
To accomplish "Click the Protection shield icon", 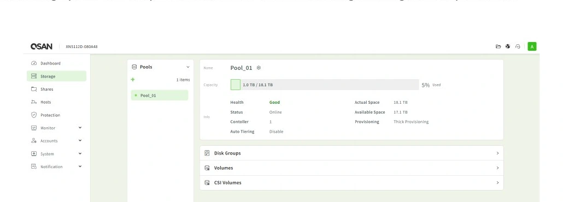I will tap(34, 115).
